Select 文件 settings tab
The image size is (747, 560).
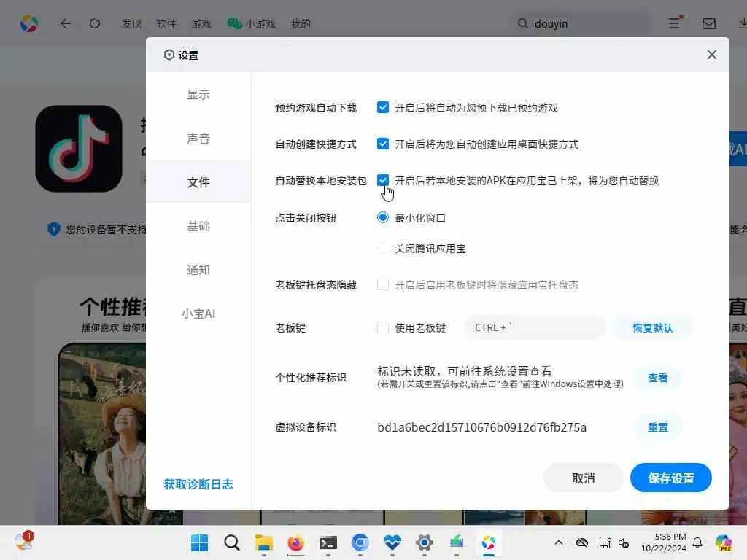point(198,182)
